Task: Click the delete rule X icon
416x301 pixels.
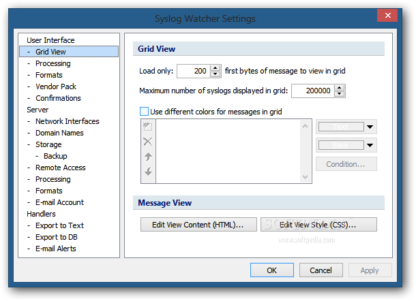Action: tap(148, 142)
